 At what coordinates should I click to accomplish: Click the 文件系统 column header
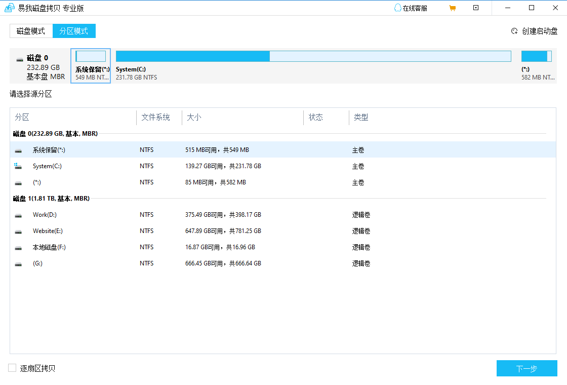tap(155, 117)
